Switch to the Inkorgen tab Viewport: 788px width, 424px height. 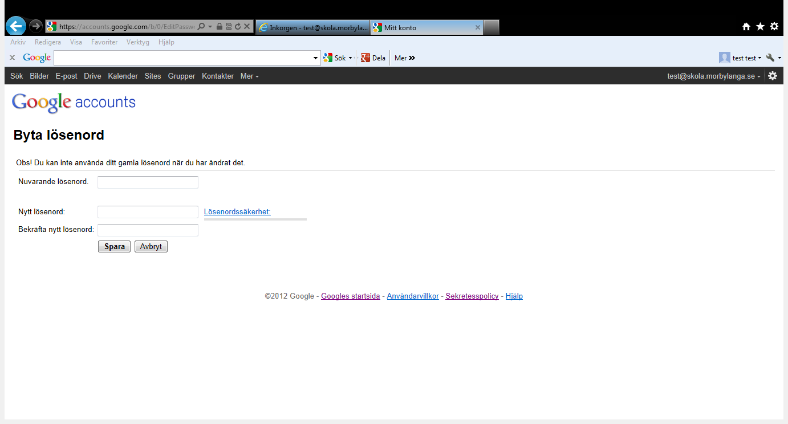(x=313, y=27)
